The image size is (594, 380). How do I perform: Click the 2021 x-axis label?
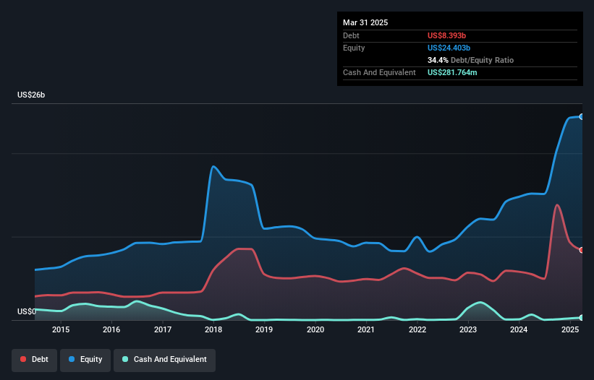366,329
